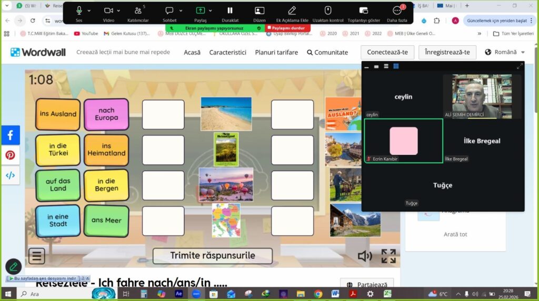Pause screen sharing with Duraklat

click(230, 11)
